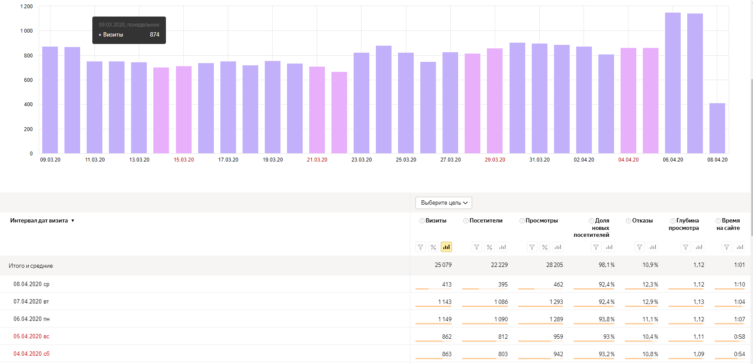Click help icon beside Доля новых посетителей

591,221
